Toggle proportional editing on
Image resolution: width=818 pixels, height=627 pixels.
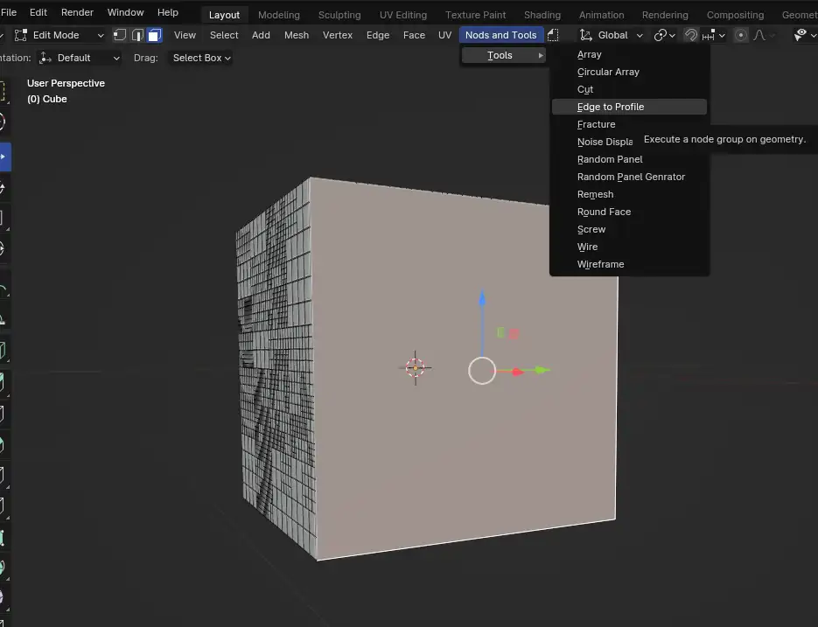[741, 35]
